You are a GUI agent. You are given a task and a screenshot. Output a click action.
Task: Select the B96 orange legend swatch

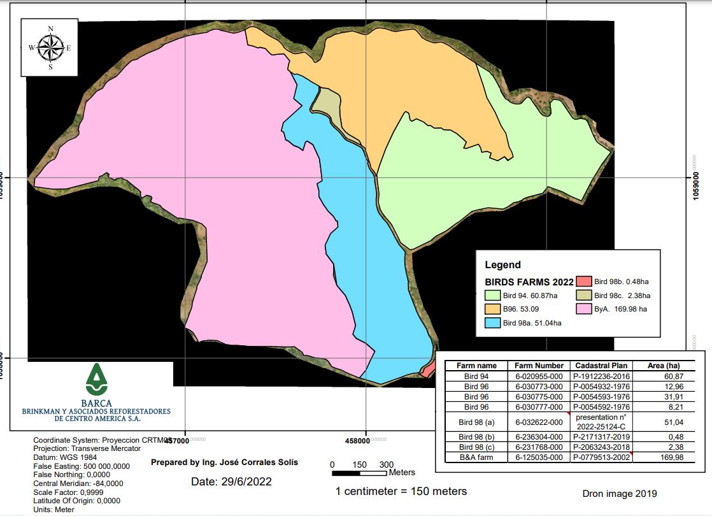(492, 310)
